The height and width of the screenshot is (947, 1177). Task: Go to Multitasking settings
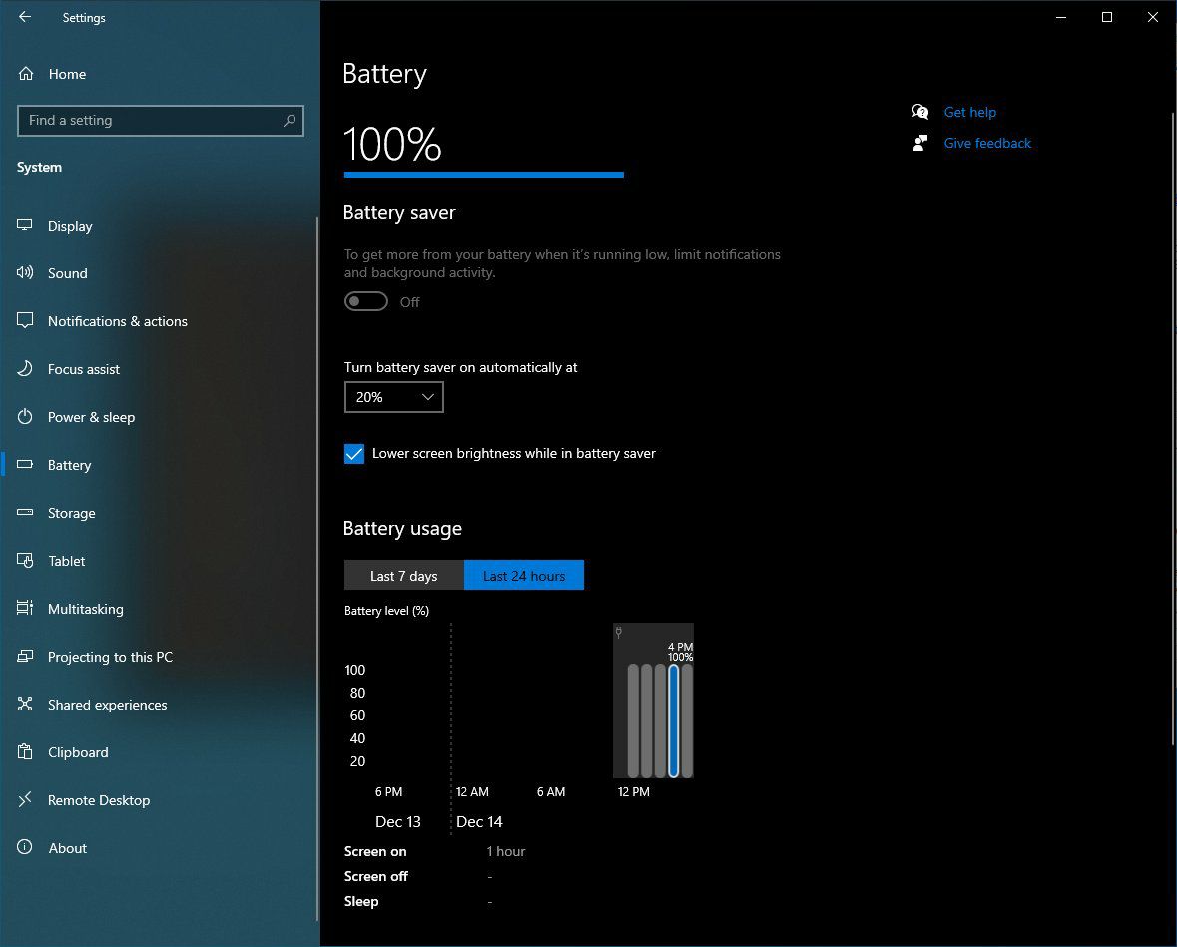(x=159, y=608)
